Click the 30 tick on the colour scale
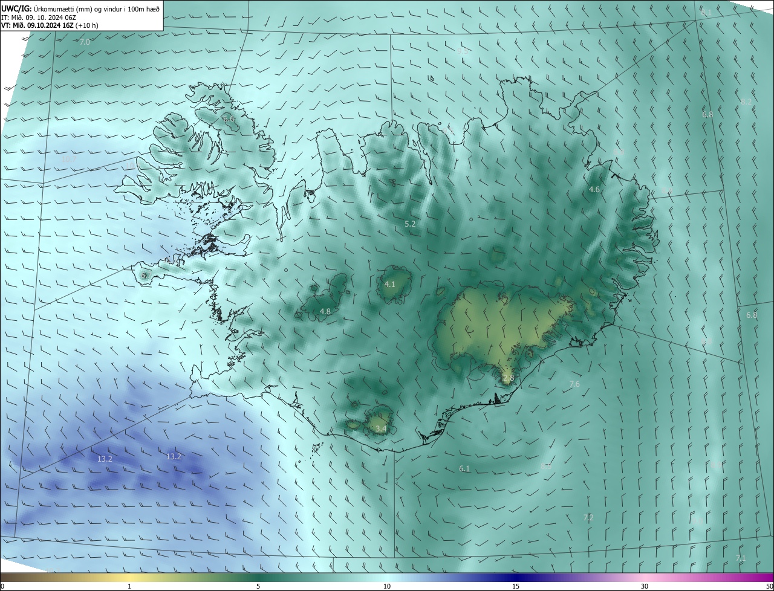 (645, 586)
